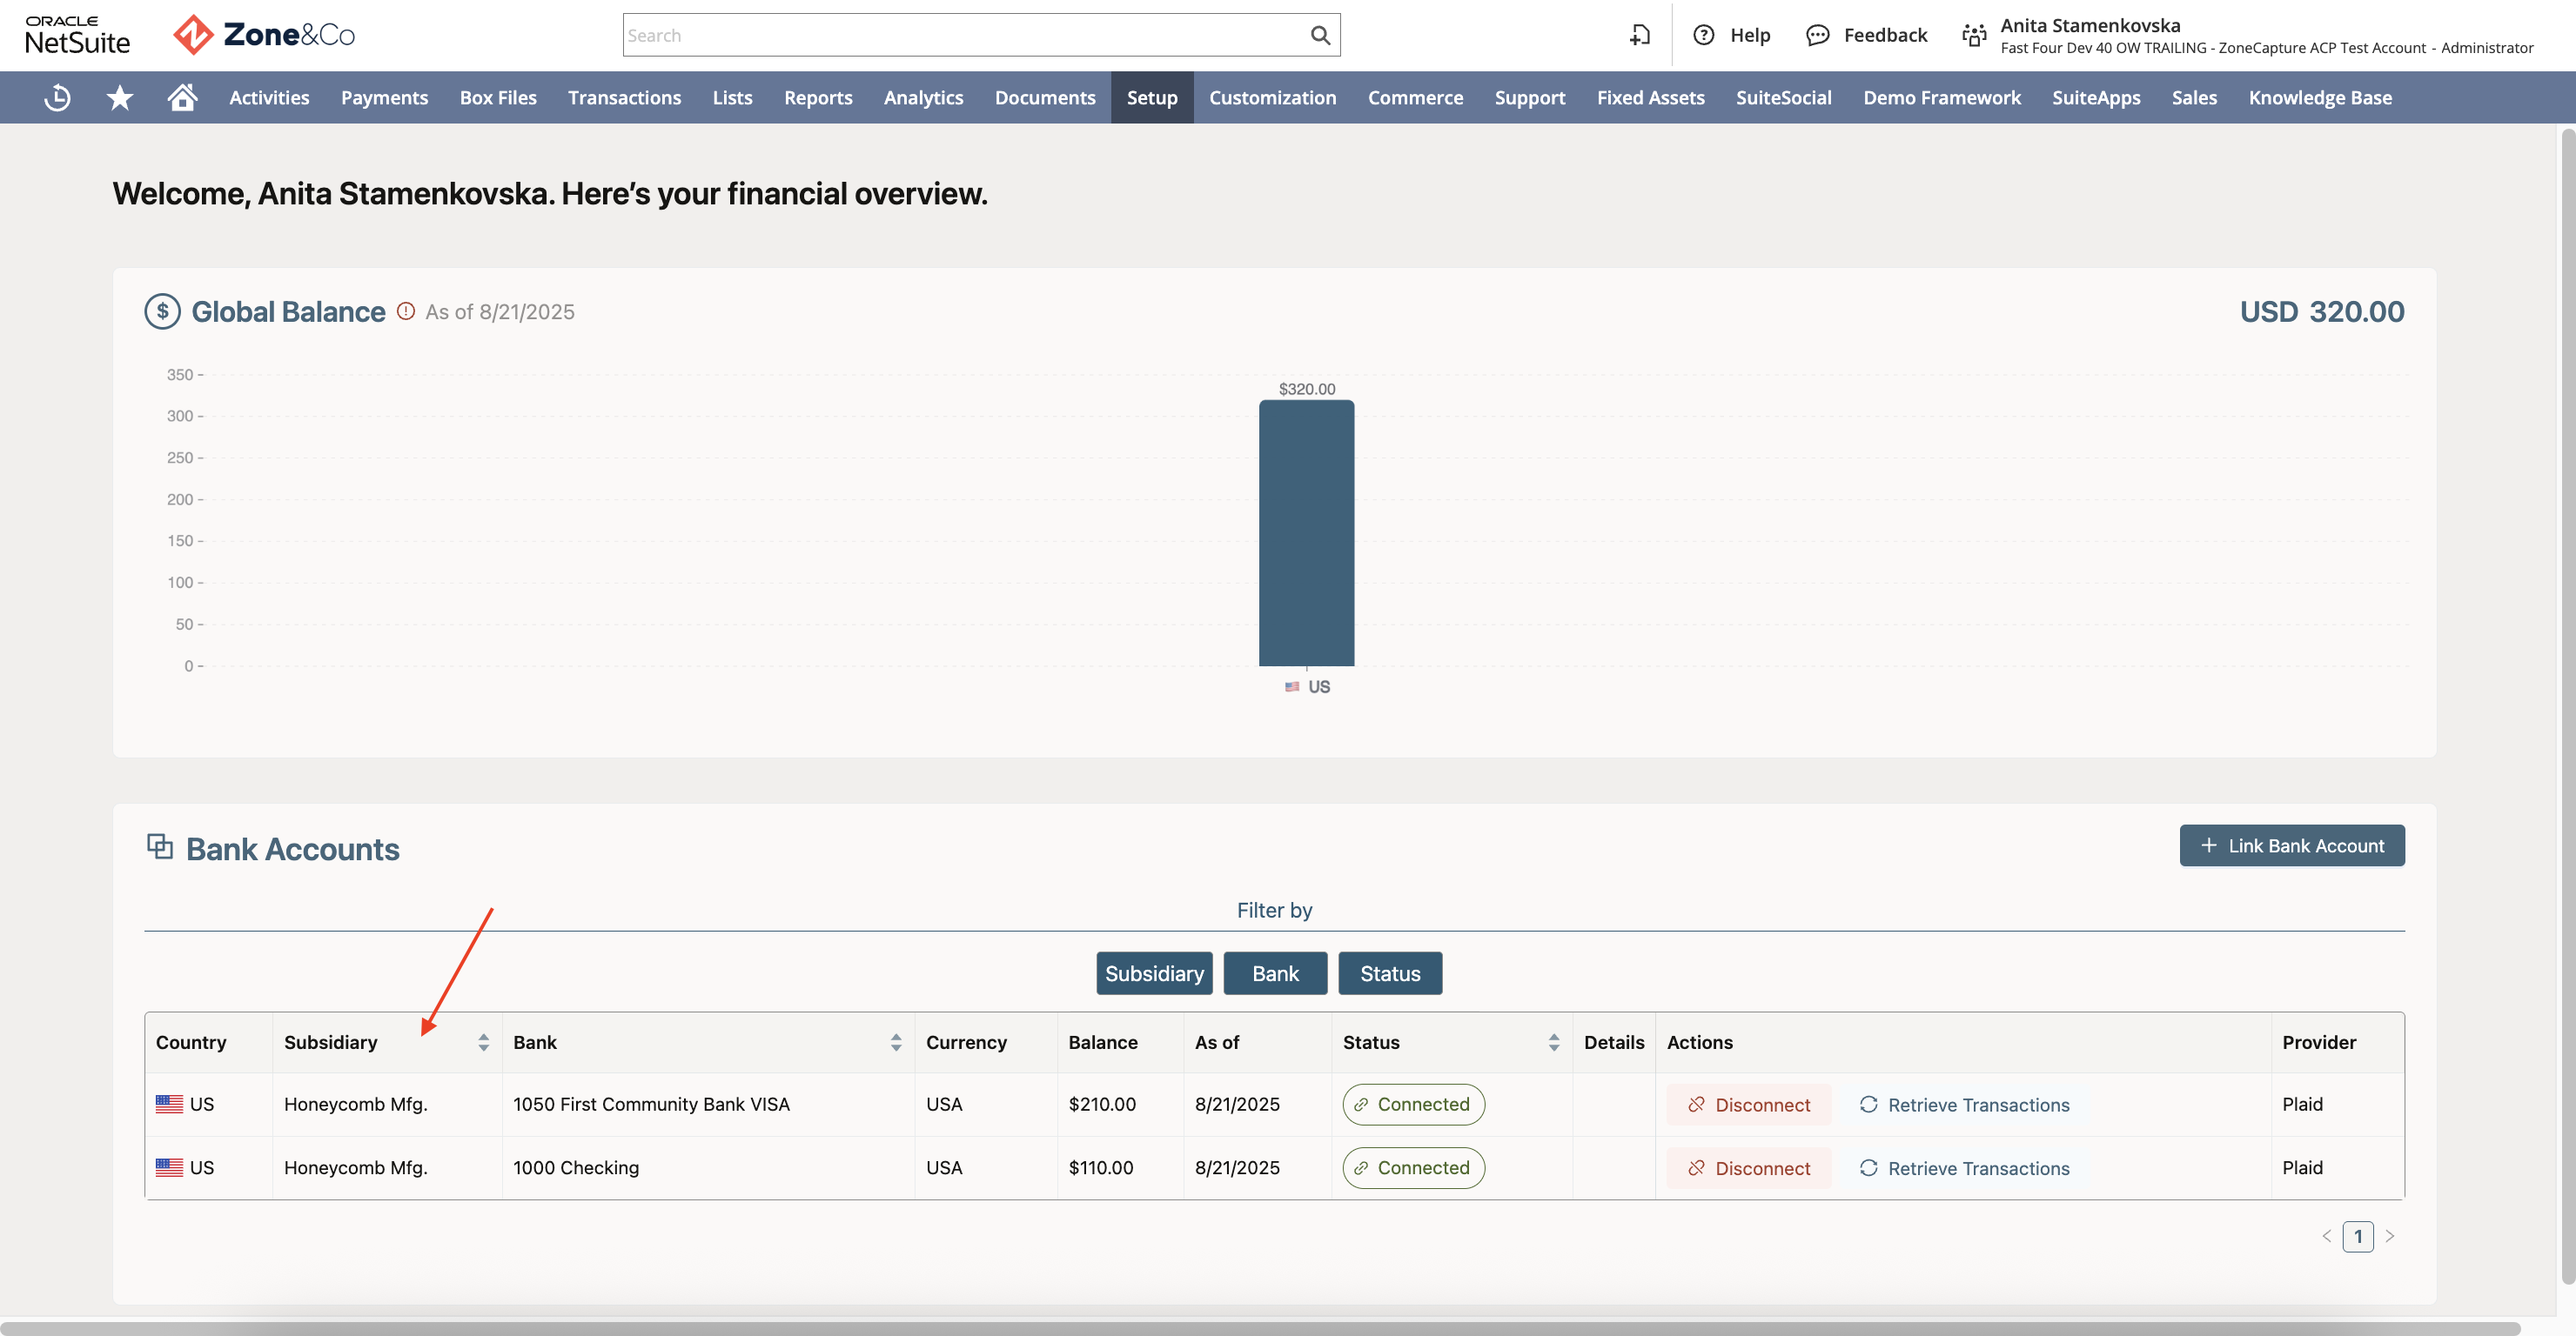This screenshot has width=2576, height=1336.
Task: Open the Reports menu
Action: coord(818,97)
